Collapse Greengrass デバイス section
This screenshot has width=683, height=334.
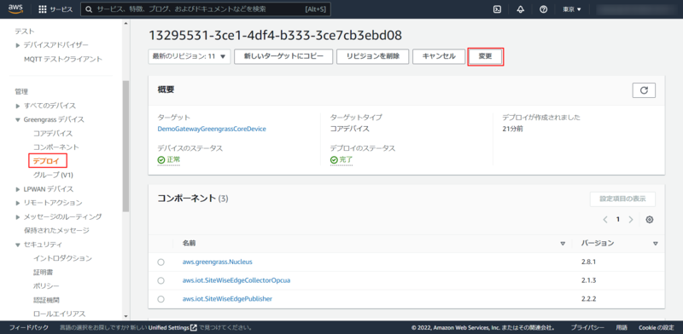tap(17, 119)
